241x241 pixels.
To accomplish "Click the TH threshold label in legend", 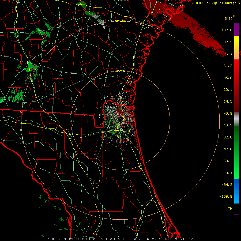I will 230,209.
